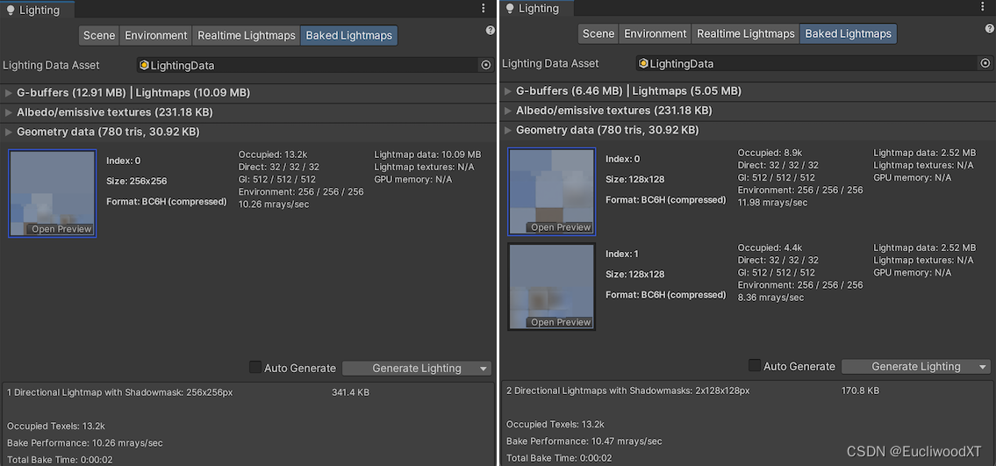Open Generate Lighting dropdown arrow in right window
996x466 pixels.
click(984, 366)
